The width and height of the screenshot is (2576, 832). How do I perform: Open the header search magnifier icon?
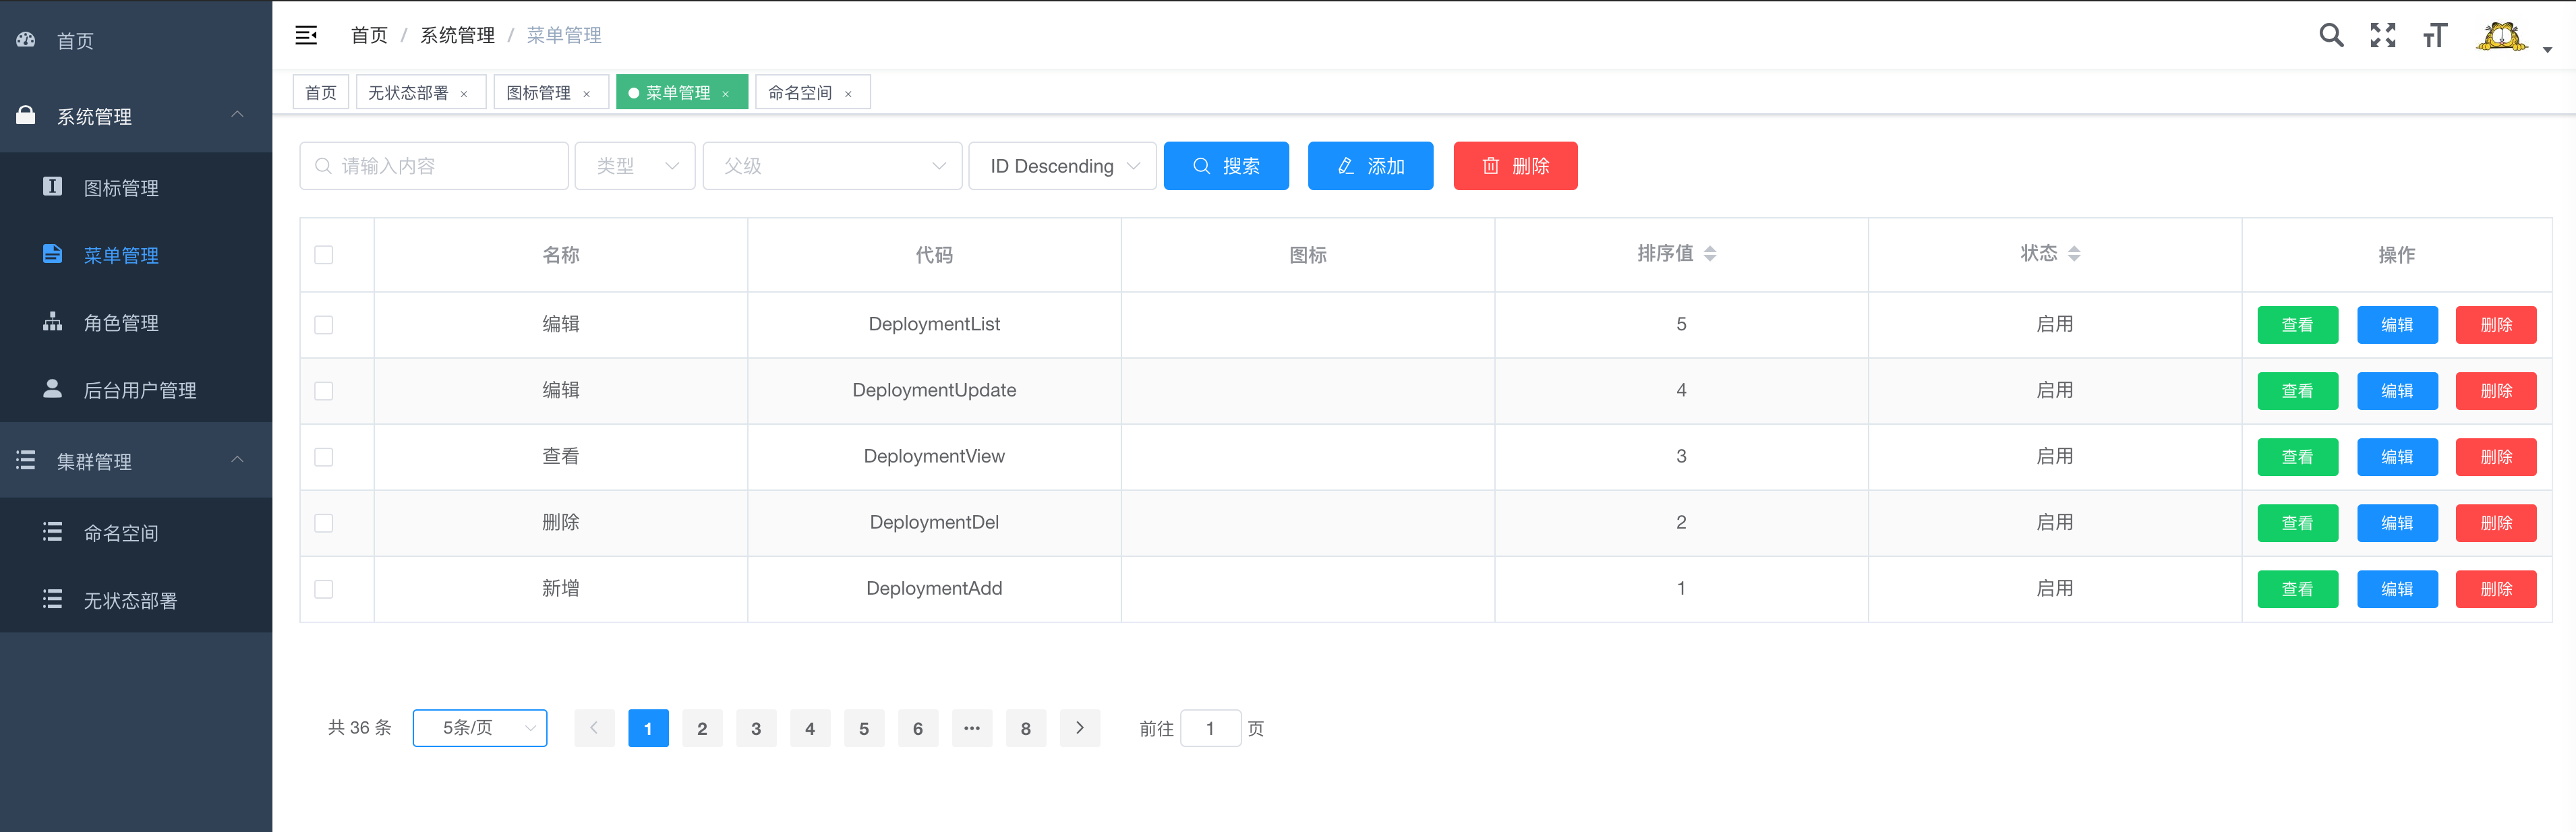pyautogui.click(x=2331, y=36)
